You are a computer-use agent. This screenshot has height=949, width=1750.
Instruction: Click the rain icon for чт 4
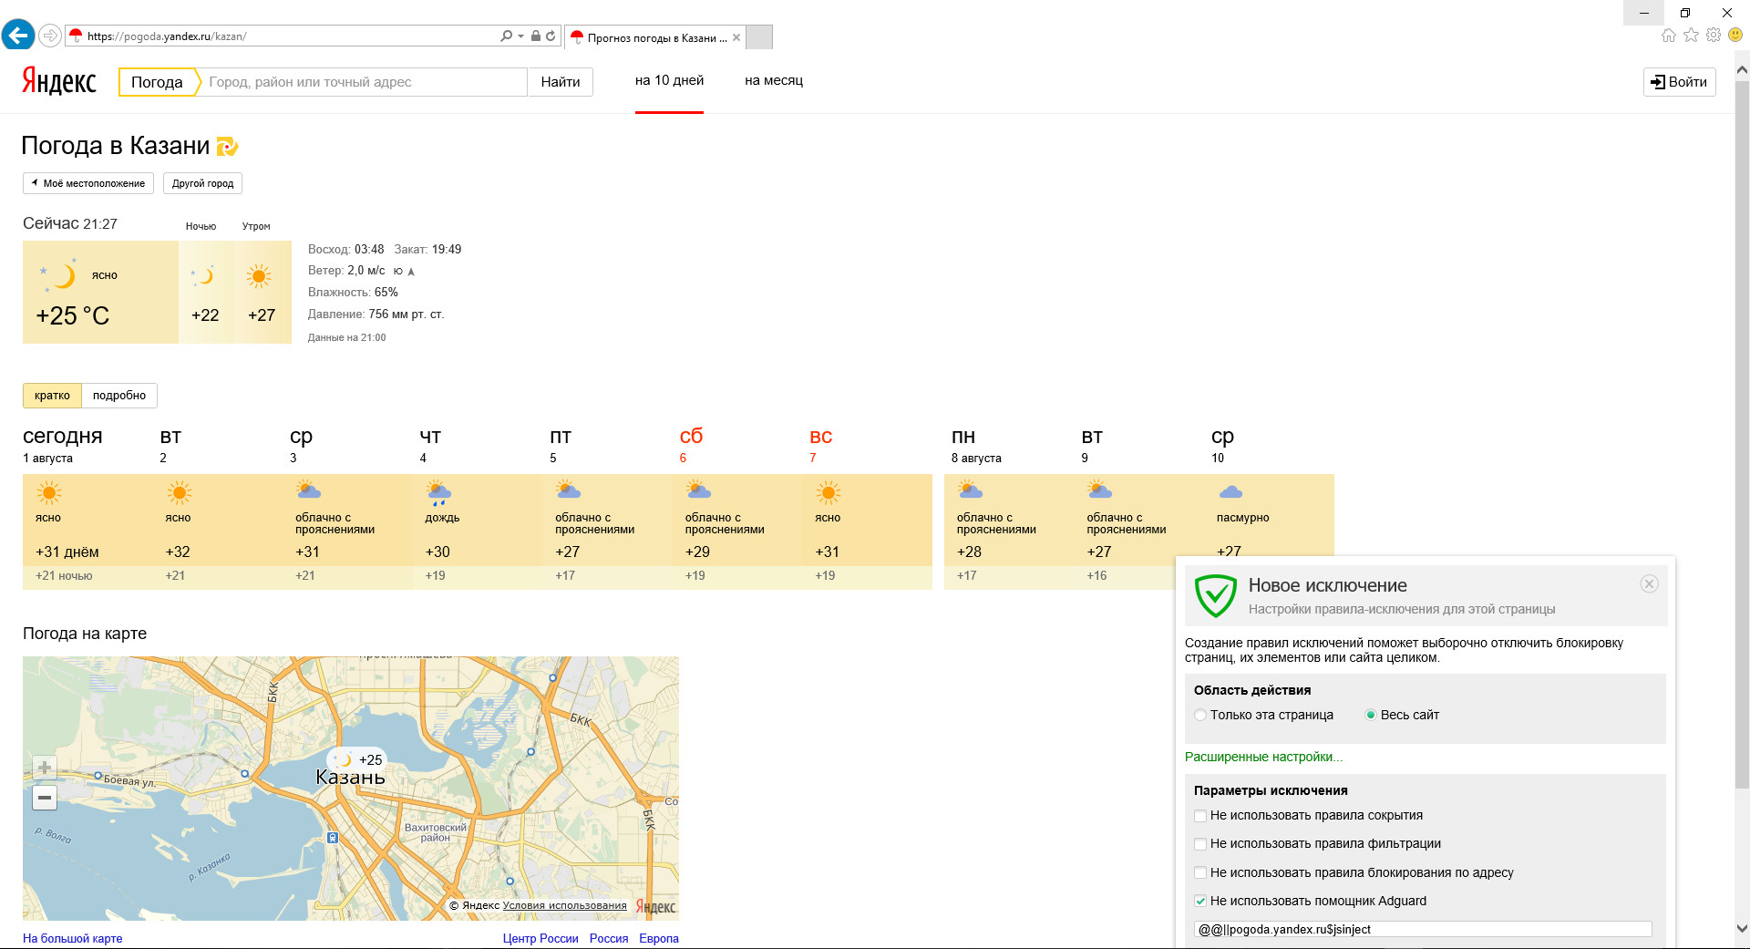(438, 492)
